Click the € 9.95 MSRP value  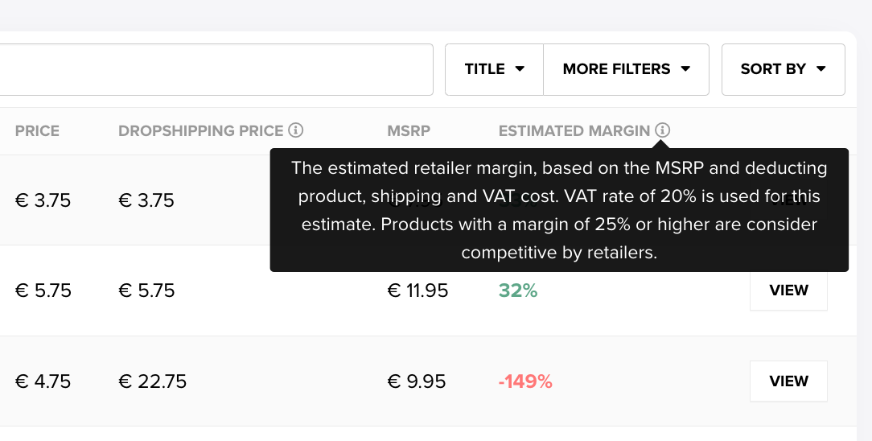tap(417, 381)
